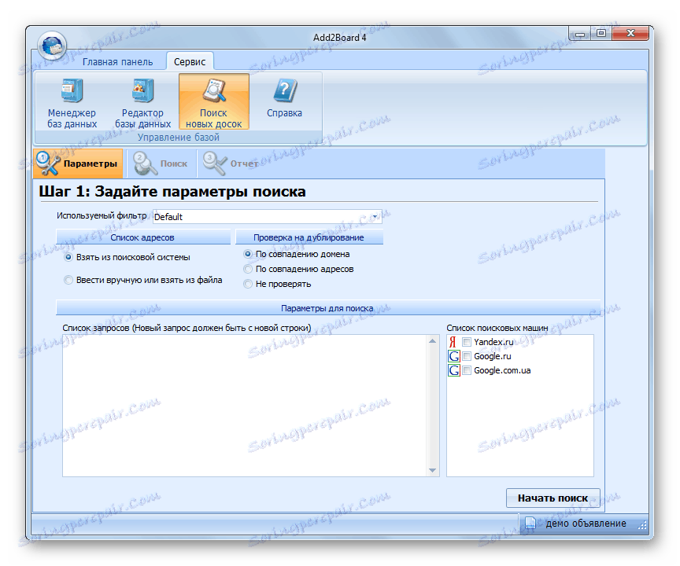
Task: Close the Add2Board 4 window
Action: pyautogui.click(x=630, y=33)
